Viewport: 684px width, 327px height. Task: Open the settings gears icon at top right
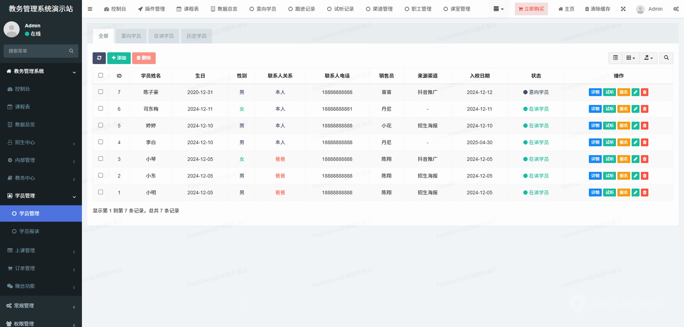(676, 9)
